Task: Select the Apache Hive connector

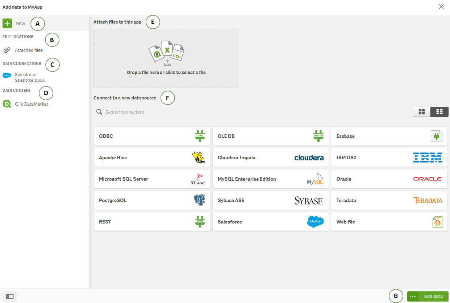Action: click(152, 157)
